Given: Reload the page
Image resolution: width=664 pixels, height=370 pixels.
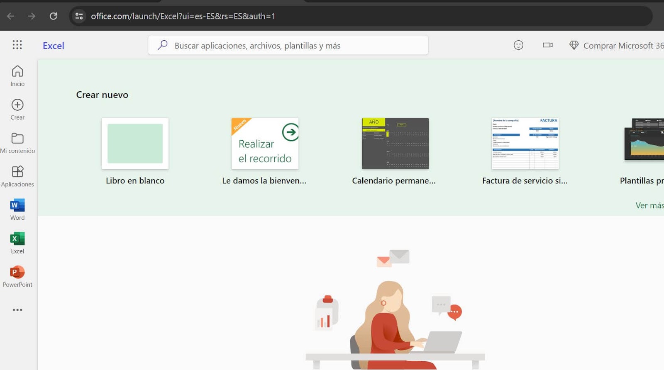Looking at the screenshot, I should click(53, 16).
